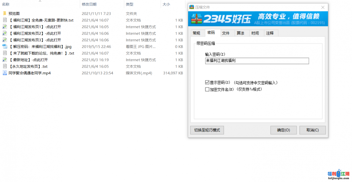Click the 最新地址 internet shortcut icon
The image size is (352, 182).
(x=5, y=60)
